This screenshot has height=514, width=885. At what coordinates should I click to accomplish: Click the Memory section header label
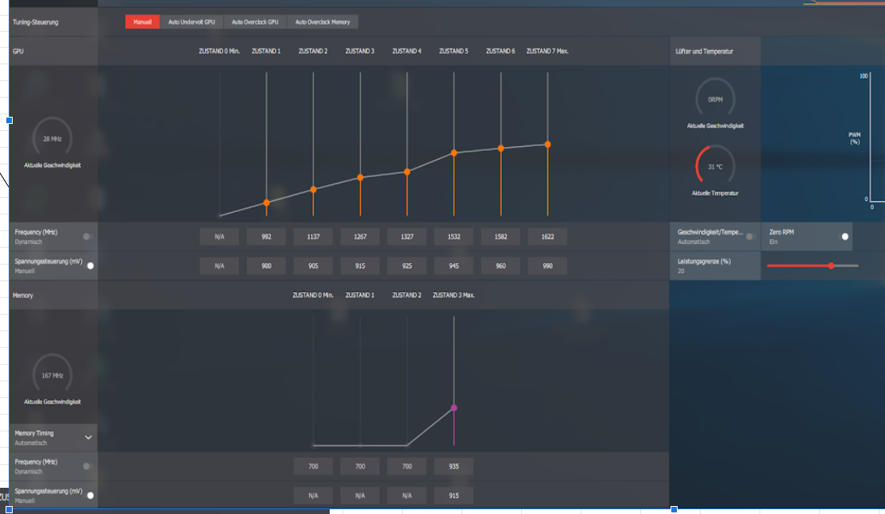(23, 295)
